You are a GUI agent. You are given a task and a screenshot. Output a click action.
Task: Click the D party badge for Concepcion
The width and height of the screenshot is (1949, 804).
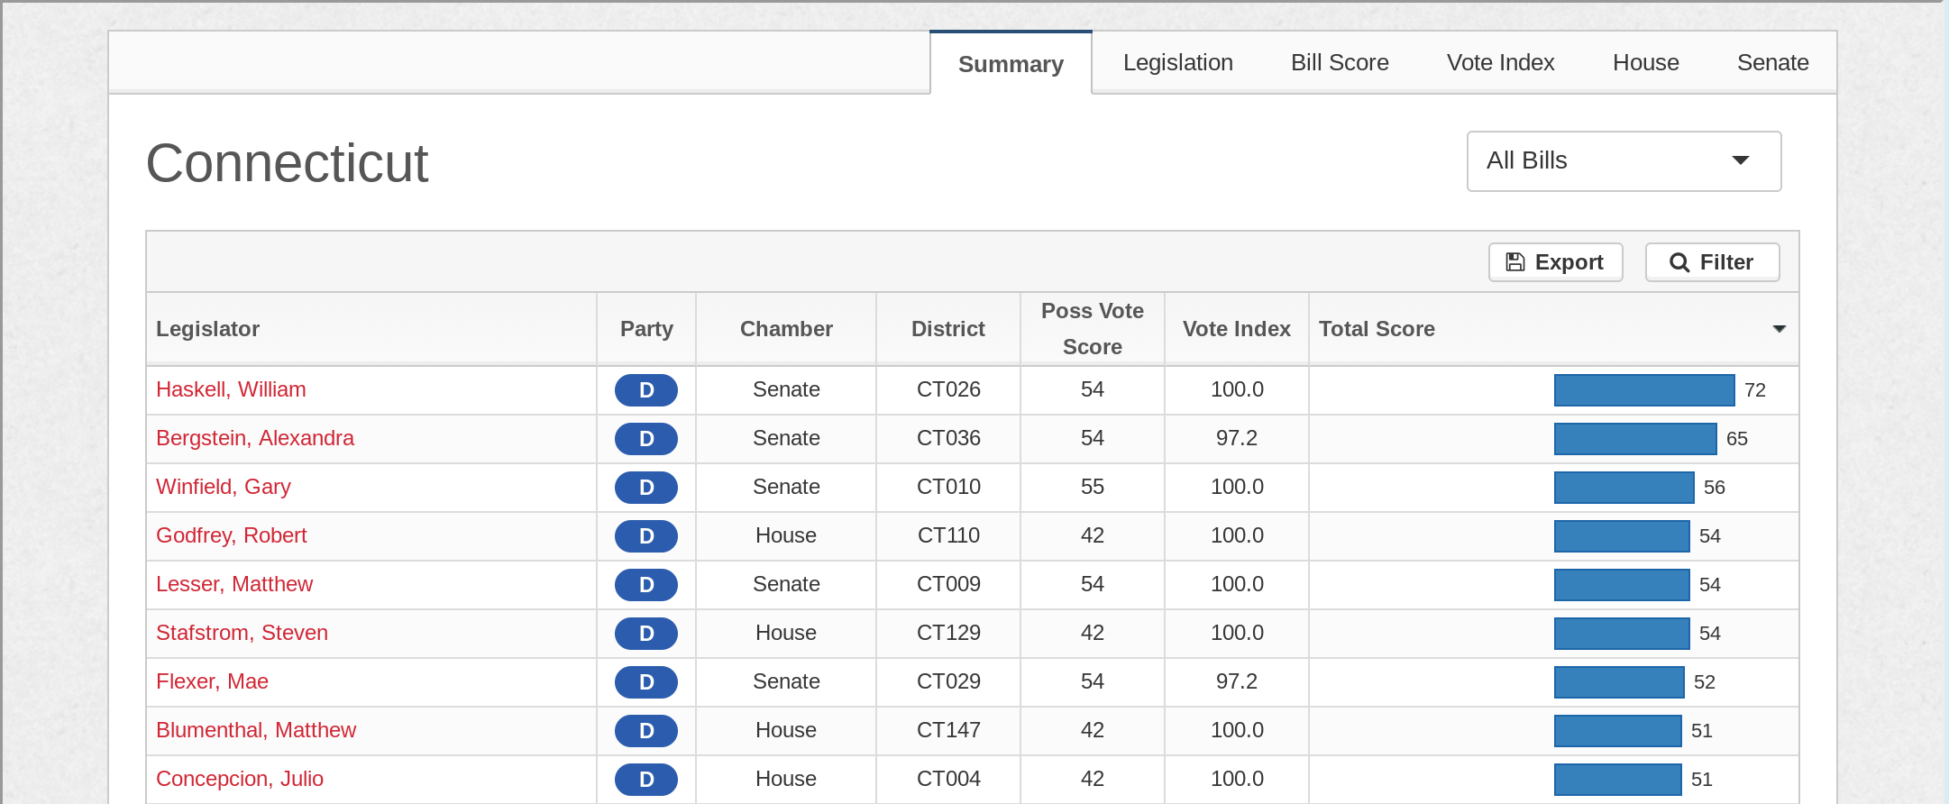coord(645,780)
